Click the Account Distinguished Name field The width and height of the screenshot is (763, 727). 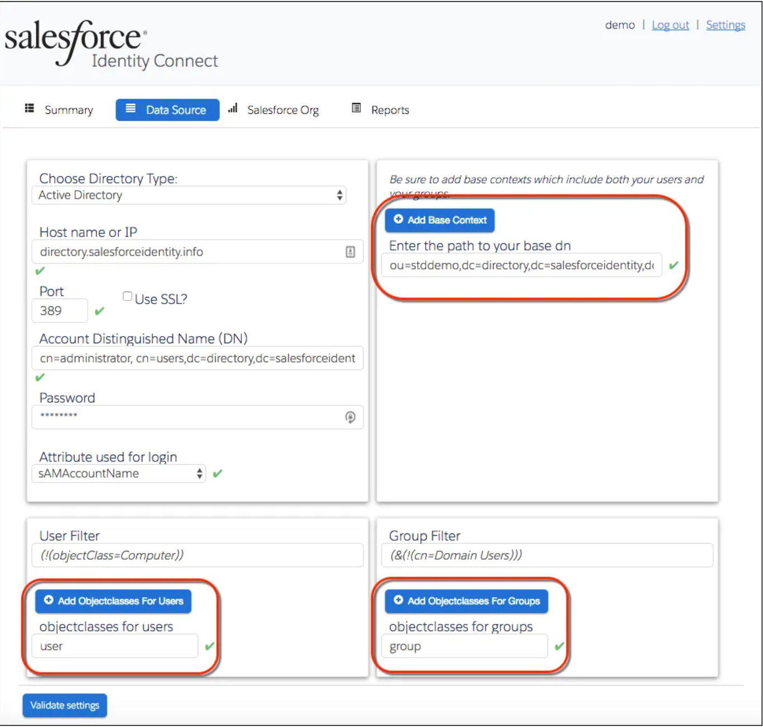point(198,358)
